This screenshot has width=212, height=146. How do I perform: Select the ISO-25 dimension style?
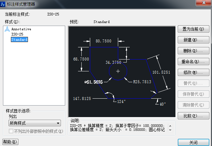click(x=17, y=34)
